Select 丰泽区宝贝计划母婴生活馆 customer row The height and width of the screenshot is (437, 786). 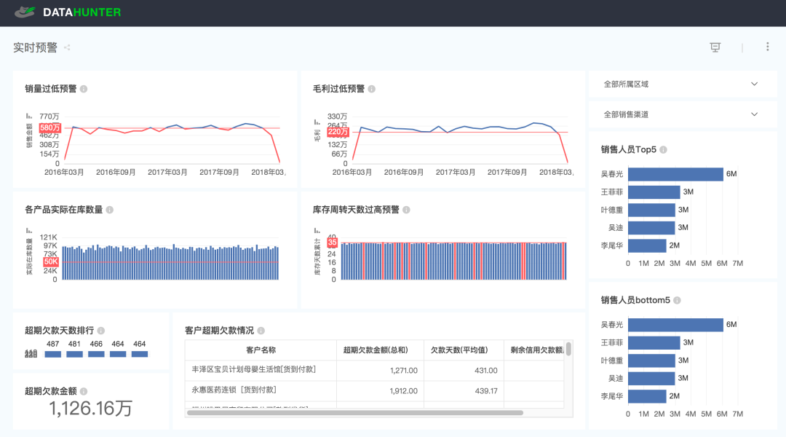pos(375,370)
